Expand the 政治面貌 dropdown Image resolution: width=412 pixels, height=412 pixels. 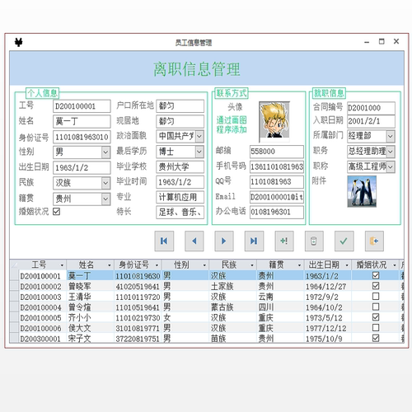(199, 136)
